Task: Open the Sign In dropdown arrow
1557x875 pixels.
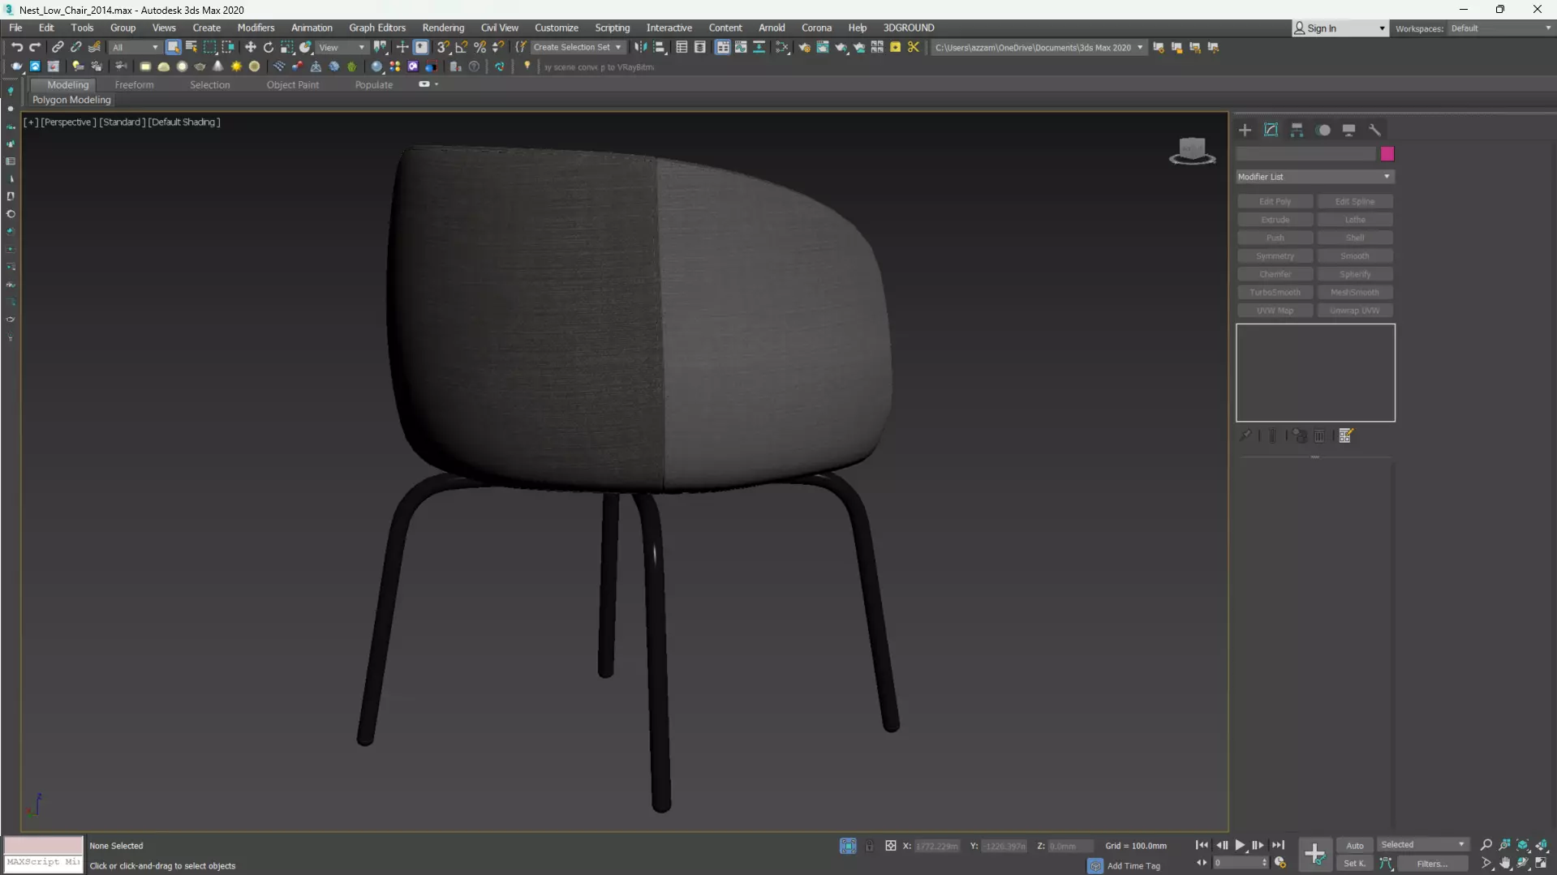Action: point(1382,28)
